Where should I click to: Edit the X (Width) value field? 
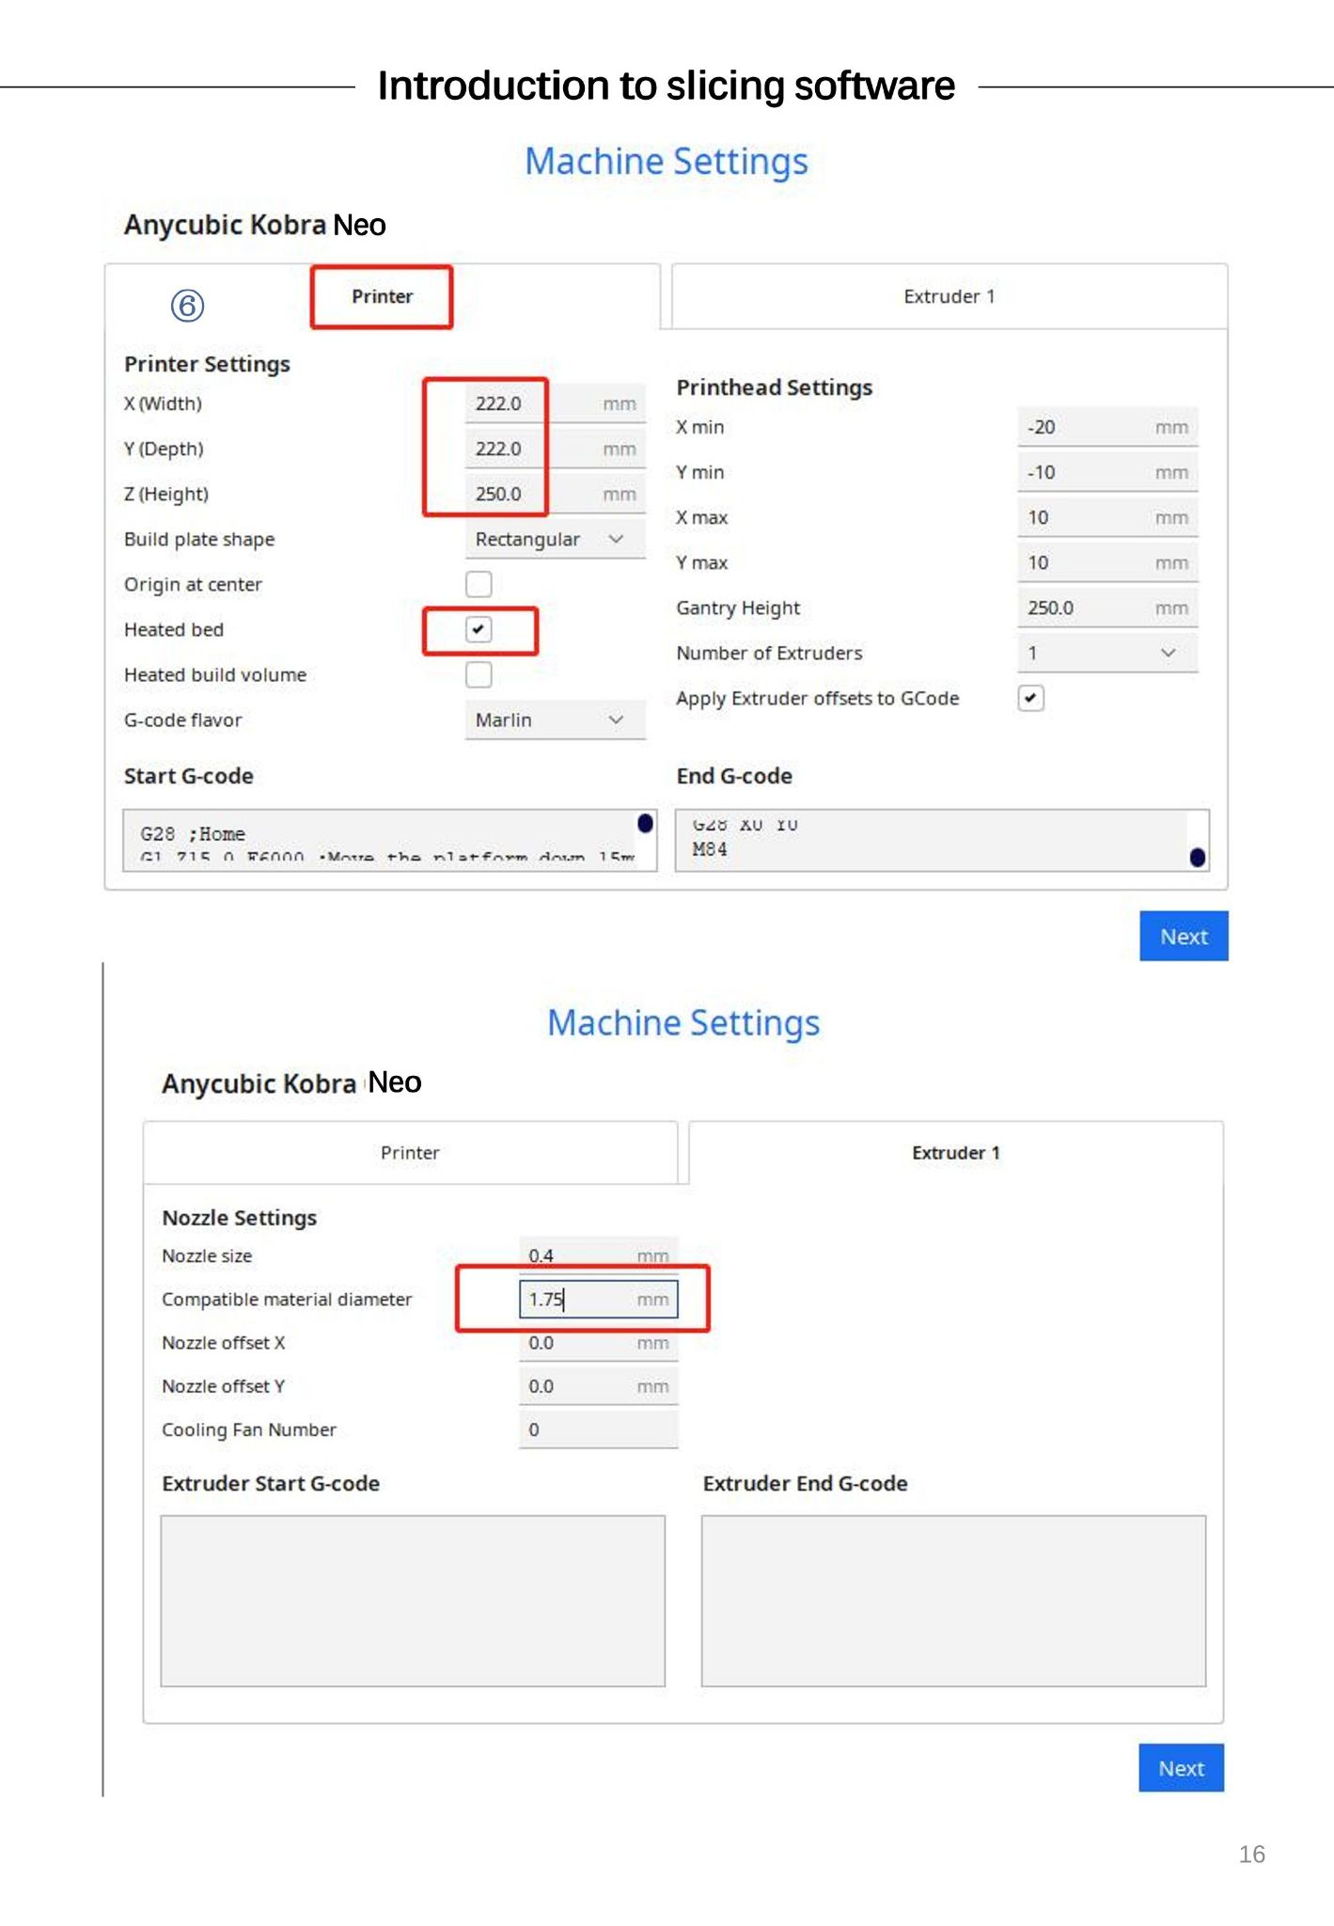tap(555, 403)
